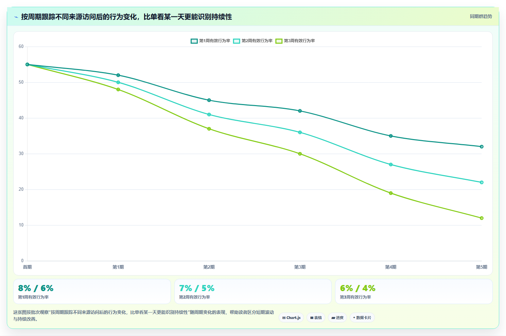
Task: Click the 数据卡片 tag
Action: 362,318
